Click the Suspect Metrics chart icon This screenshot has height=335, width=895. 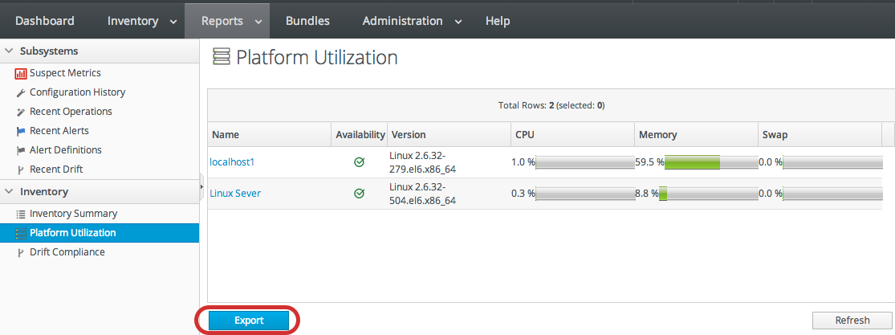[21, 73]
